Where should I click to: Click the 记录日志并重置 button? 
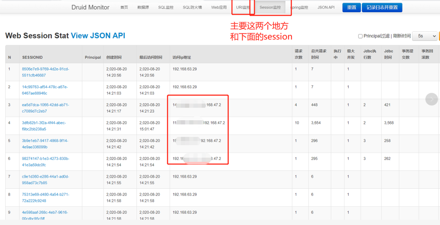382,8
